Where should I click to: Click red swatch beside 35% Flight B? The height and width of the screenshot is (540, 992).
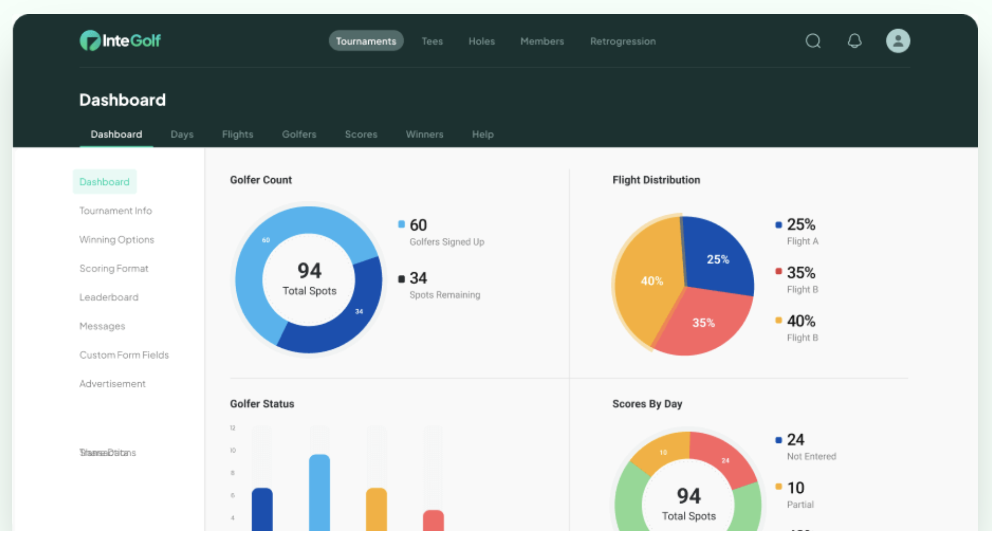click(x=778, y=272)
